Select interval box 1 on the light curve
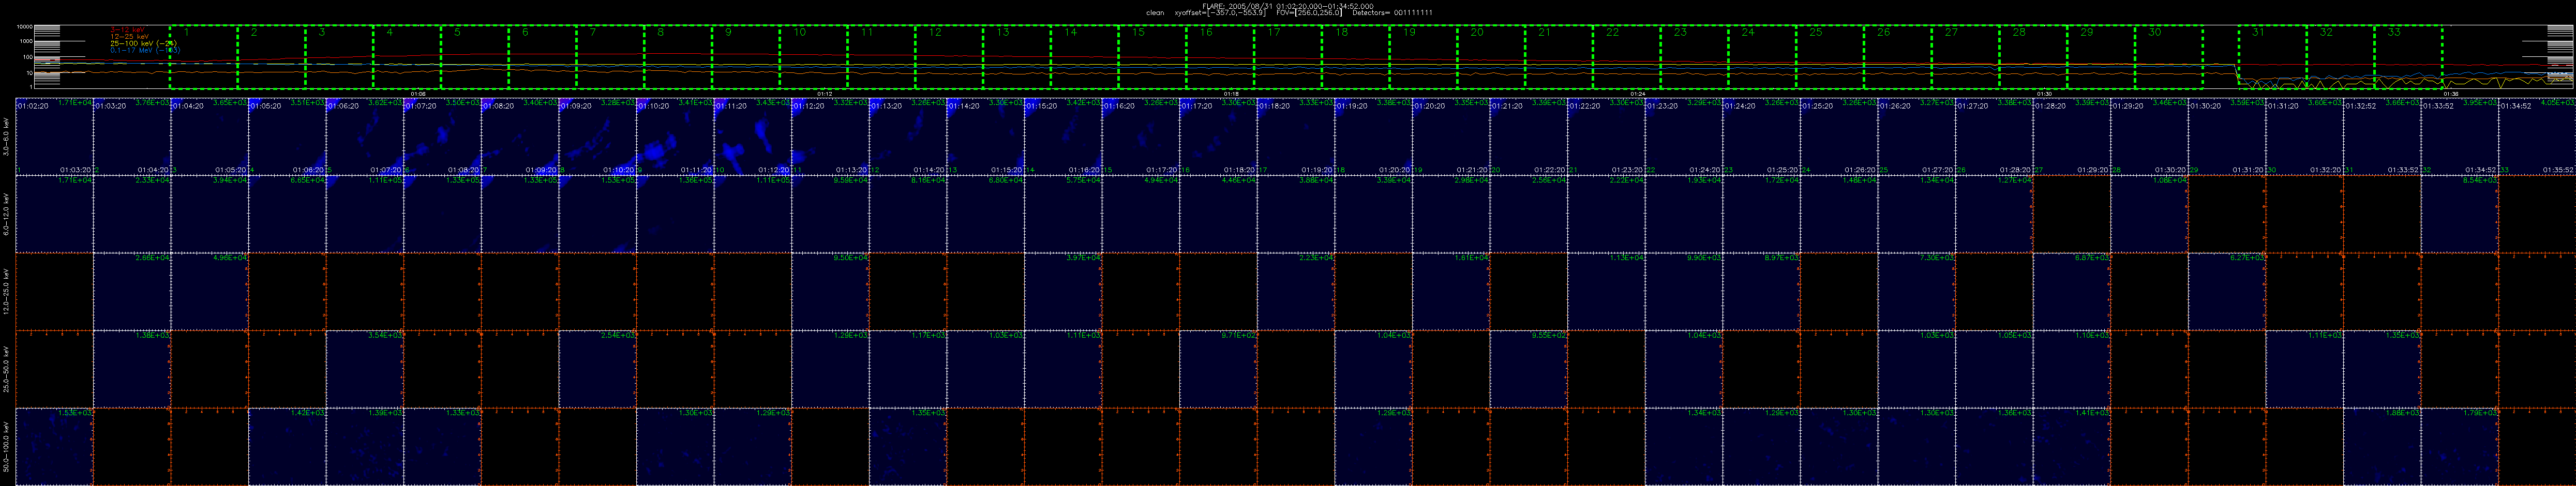Viewport: 2576px width, 486px height. click(x=204, y=56)
